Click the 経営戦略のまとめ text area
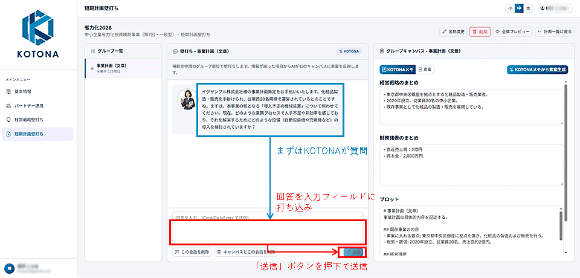 coord(472,106)
